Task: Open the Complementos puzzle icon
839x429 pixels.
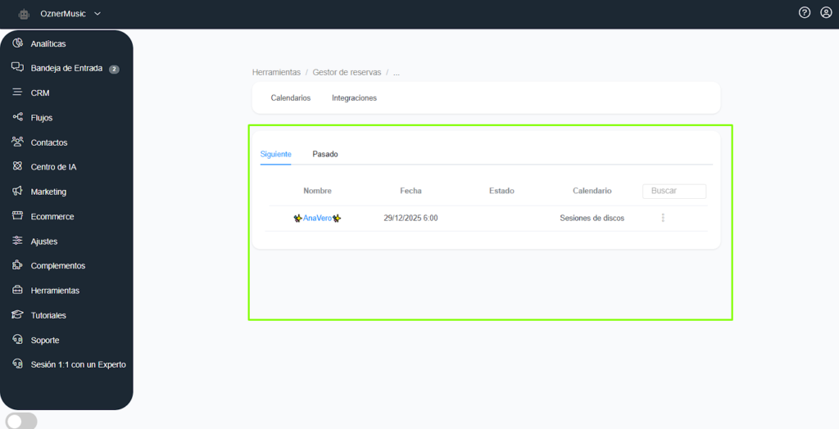Action: (x=17, y=265)
